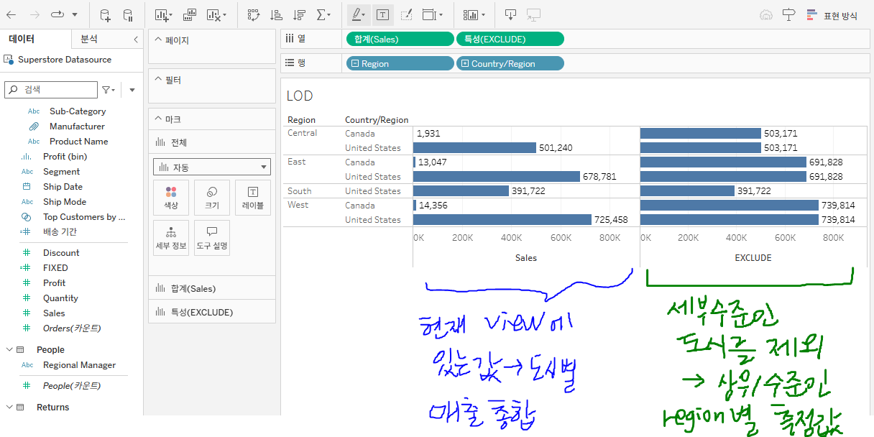This screenshot has width=874, height=437.
Task: Sort ascending toolbar icon
Action: (x=276, y=14)
